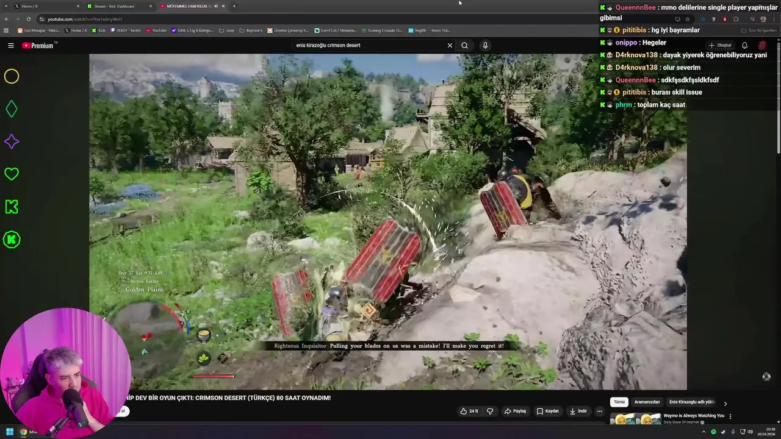
Task: Click the purple star sidebar icon
Action: click(12, 141)
